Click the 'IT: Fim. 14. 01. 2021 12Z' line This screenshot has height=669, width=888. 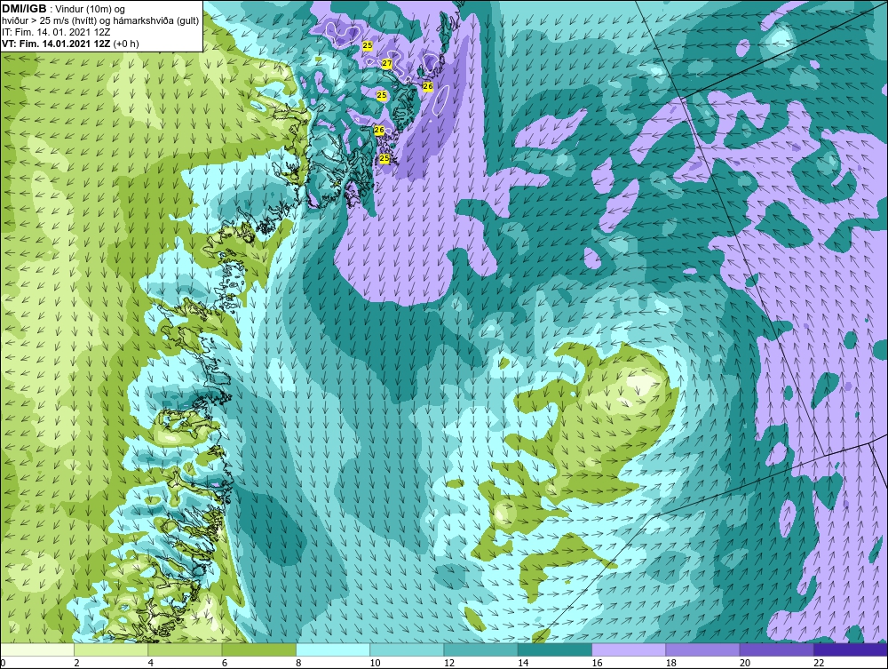[56, 32]
